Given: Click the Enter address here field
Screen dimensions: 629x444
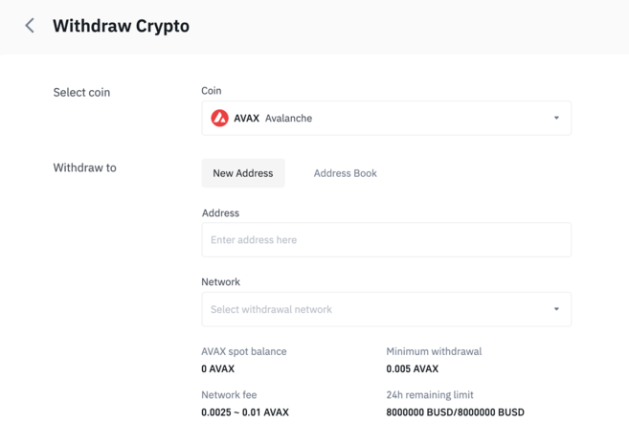Looking at the screenshot, I should click(386, 240).
